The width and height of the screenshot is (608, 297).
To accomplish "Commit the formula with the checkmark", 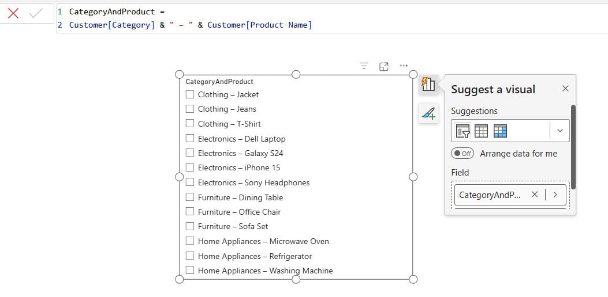I will pyautogui.click(x=36, y=14).
